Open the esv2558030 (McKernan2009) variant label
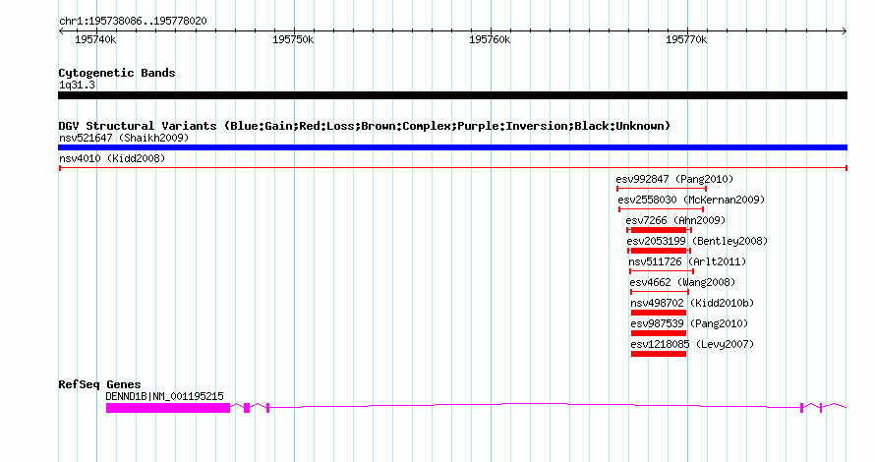Image resolution: width=875 pixels, height=462 pixels. pyautogui.click(x=691, y=200)
